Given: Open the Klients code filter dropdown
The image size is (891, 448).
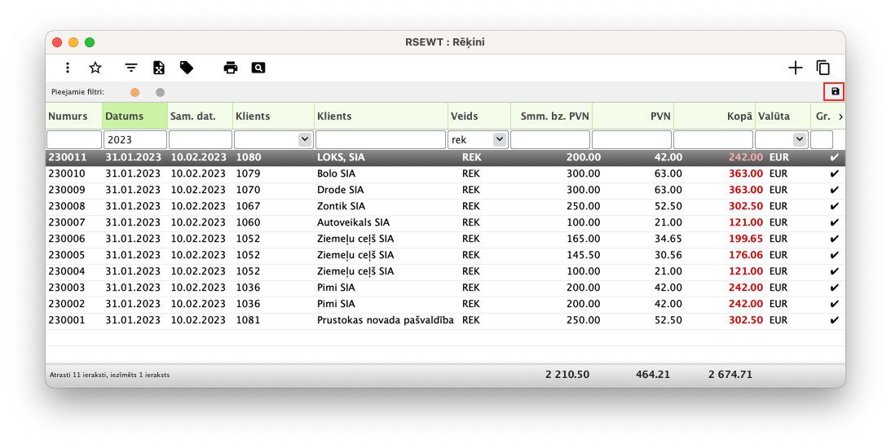Looking at the screenshot, I should (x=305, y=139).
